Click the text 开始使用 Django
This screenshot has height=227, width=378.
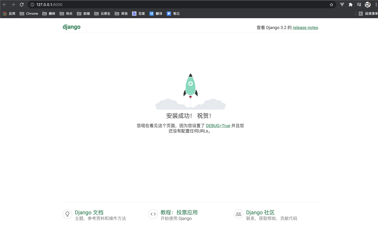click(x=176, y=218)
